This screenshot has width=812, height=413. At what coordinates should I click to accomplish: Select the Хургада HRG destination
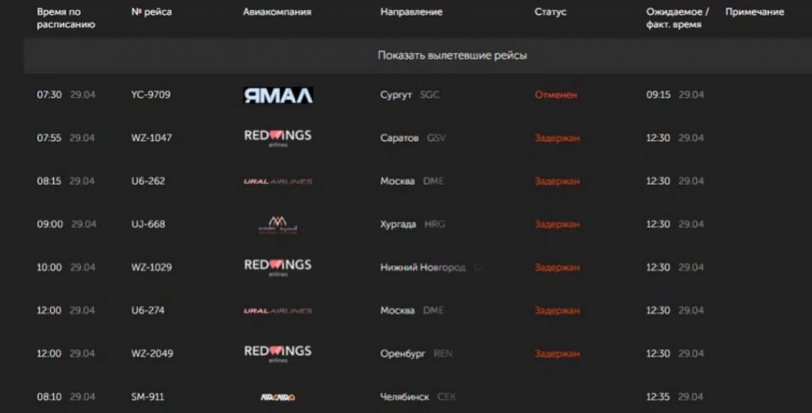[x=412, y=224]
